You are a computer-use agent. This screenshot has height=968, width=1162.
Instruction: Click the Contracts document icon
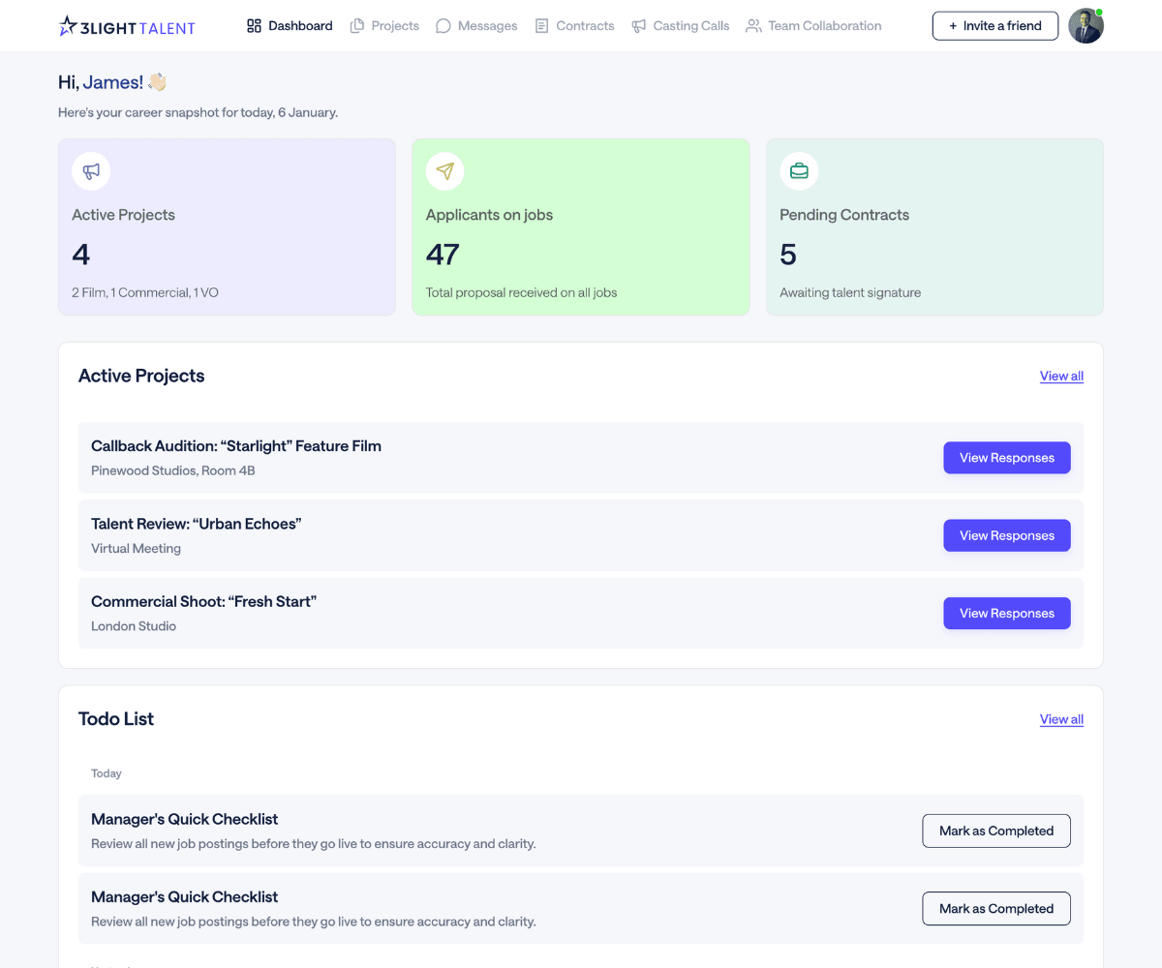543,25
